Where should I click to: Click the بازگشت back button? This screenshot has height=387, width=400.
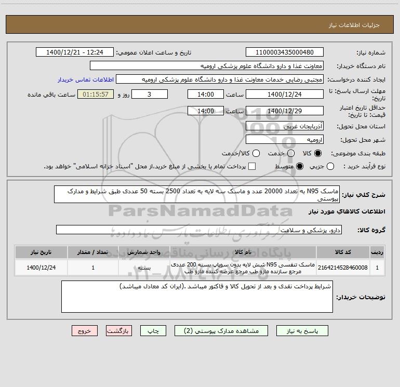tap(119, 331)
